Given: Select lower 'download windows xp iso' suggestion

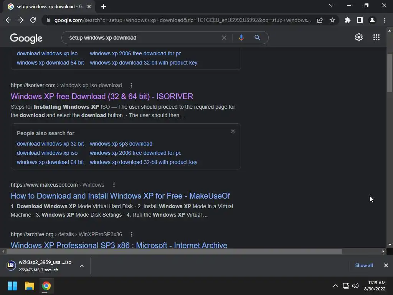Looking at the screenshot, I should pyautogui.click(x=47, y=153).
